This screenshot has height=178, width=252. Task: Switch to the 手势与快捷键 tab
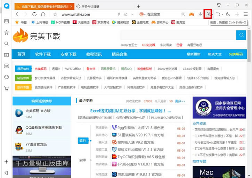[88, 7]
